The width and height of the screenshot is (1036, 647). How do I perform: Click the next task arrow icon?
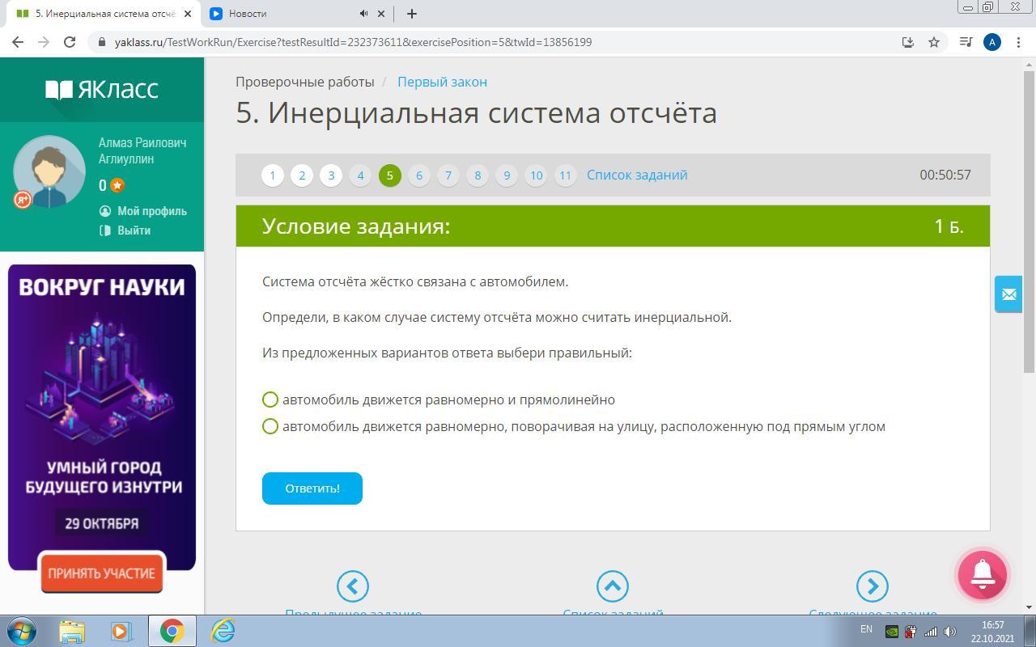click(872, 586)
